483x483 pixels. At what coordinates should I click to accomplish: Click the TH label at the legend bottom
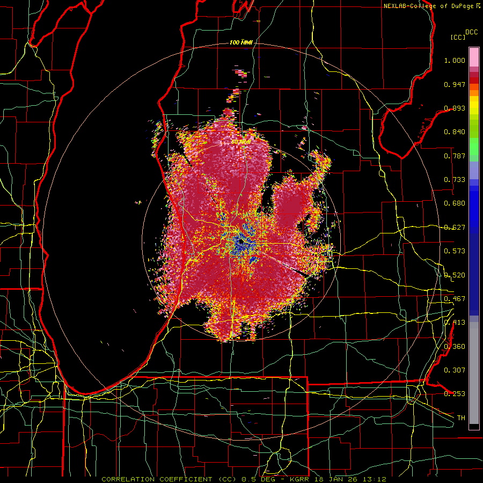coord(461,418)
